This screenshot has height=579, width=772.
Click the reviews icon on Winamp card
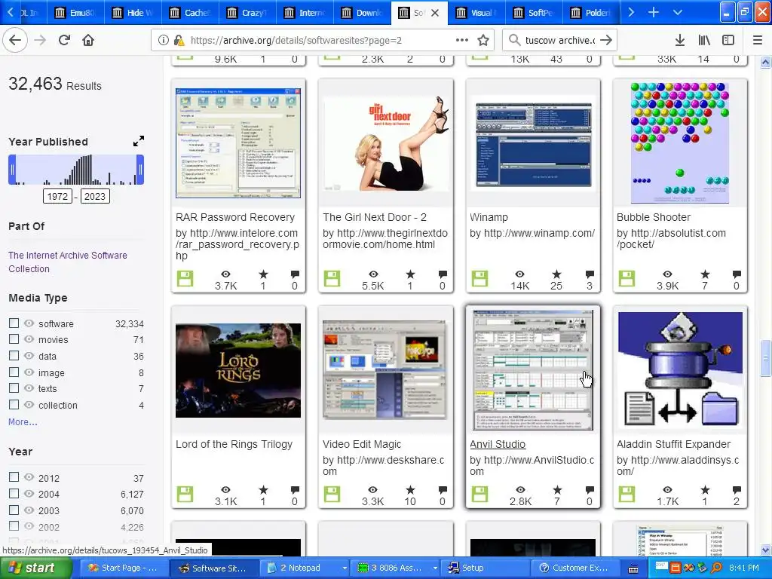pos(590,274)
